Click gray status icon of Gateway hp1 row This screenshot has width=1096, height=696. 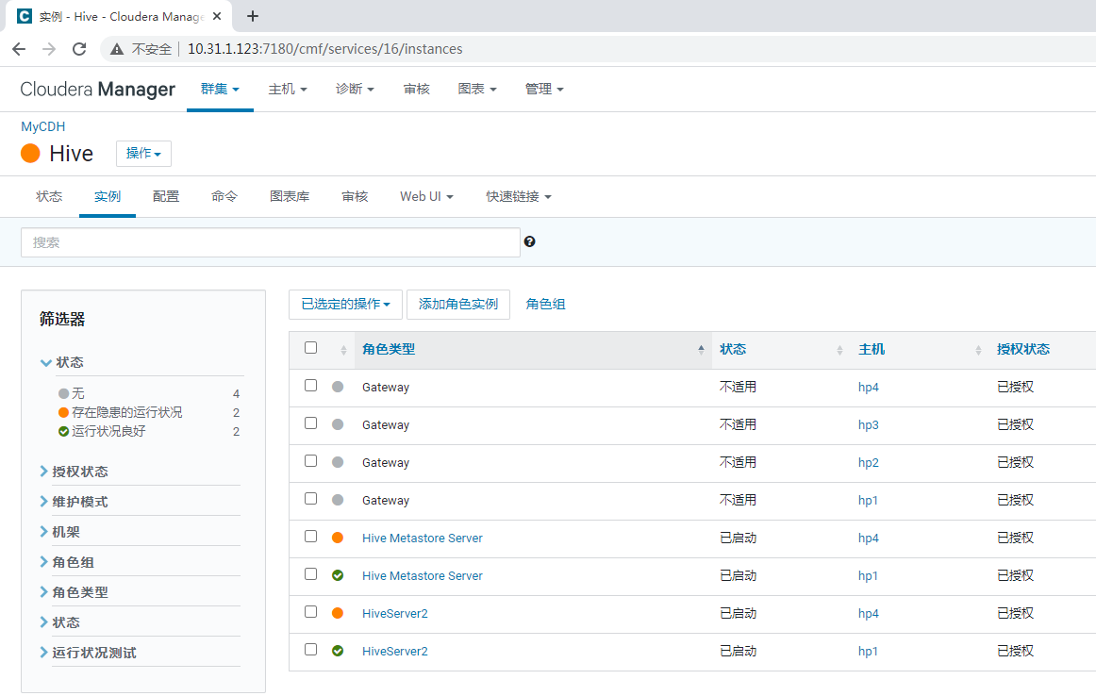point(338,500)
